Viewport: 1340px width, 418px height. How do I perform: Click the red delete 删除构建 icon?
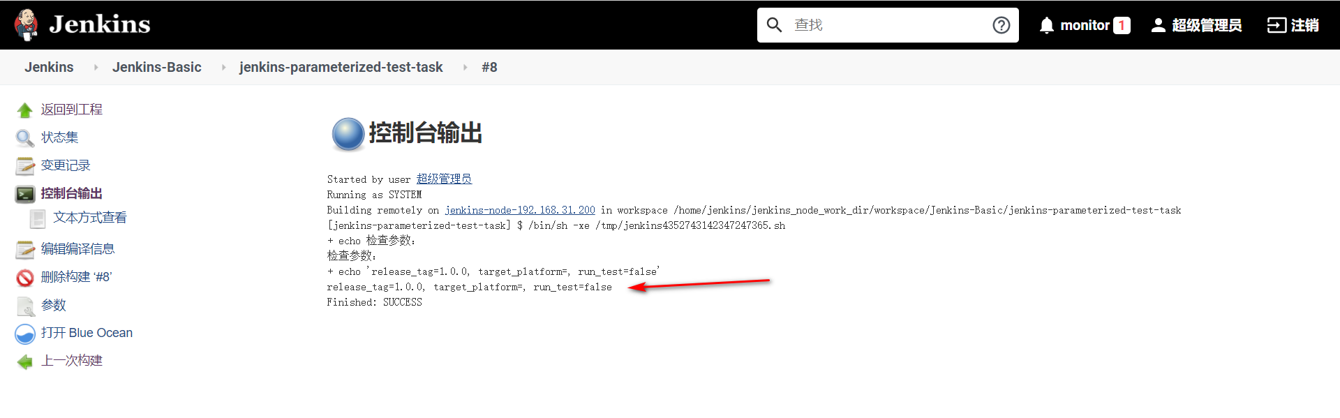[x=25, y=278]
